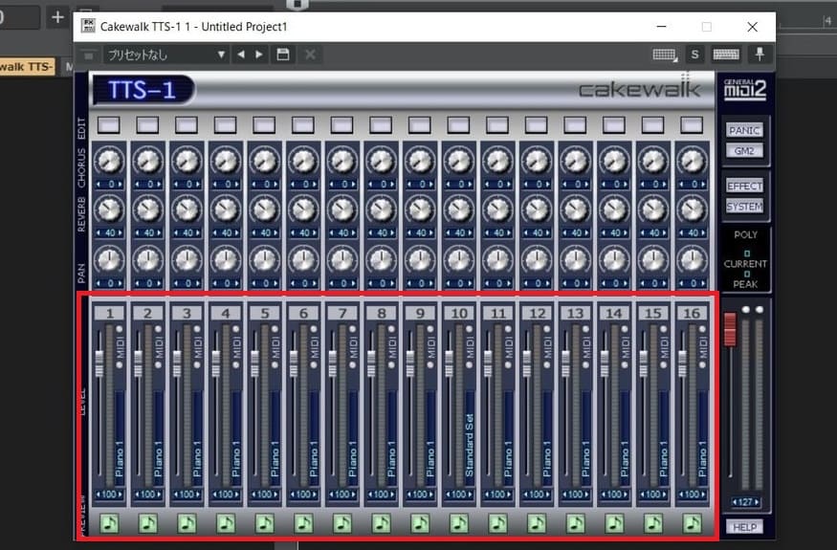Image resolution: width=837 pixels, height=550 pixels.
Task: Click the preview note icon for channel 1
Action: [x=108, y=522]
